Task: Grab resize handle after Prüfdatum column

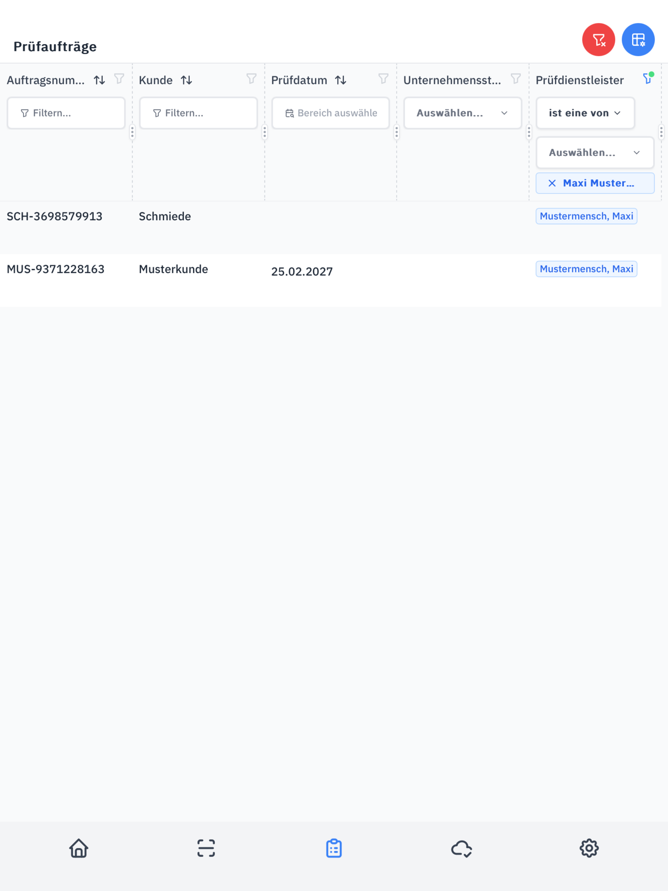Action: [396, 132]
